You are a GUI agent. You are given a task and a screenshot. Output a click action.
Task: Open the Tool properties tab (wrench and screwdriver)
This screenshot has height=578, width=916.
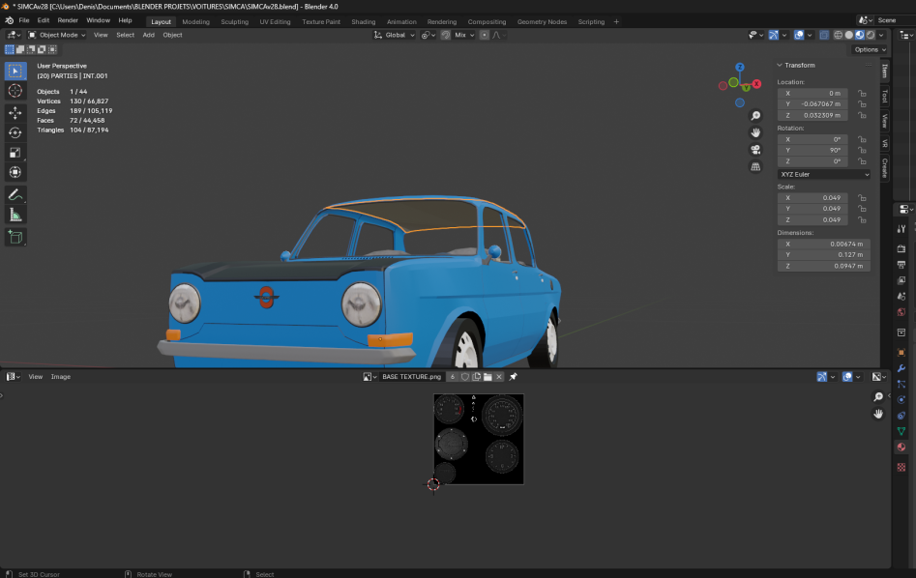(901, 229)
